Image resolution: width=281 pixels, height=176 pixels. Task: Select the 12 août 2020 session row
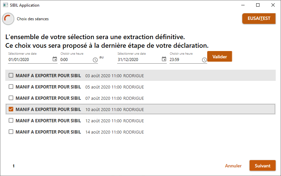[140, 121]
